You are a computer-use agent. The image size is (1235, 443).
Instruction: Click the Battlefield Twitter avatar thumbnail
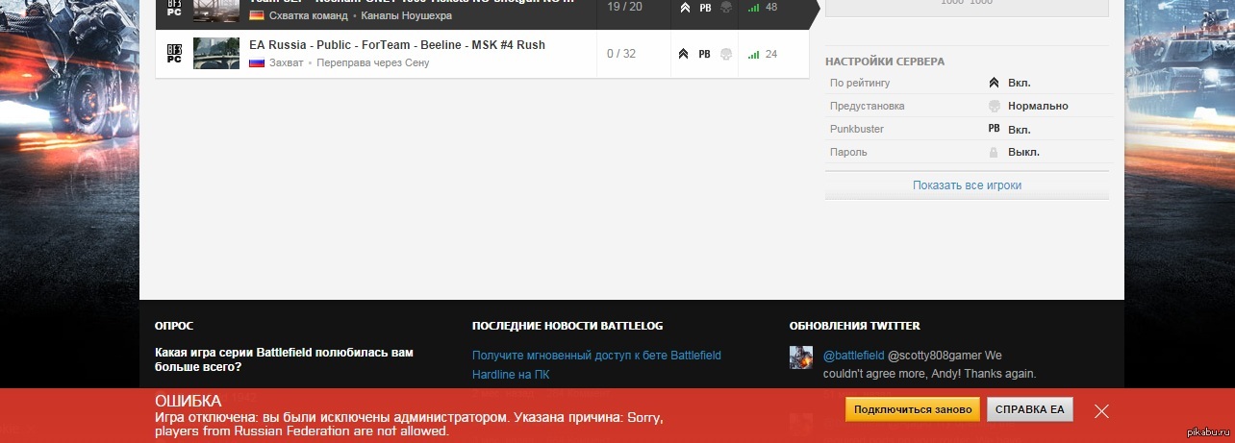(801, 357)
